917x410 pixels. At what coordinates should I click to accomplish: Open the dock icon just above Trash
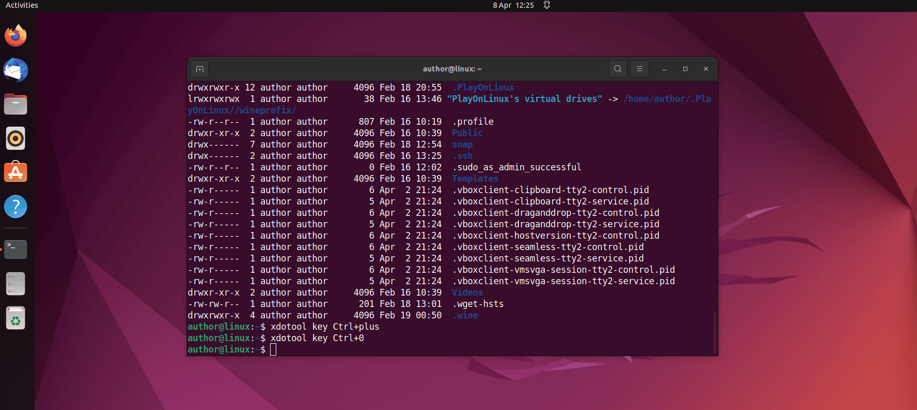click(x=16, y=284)
